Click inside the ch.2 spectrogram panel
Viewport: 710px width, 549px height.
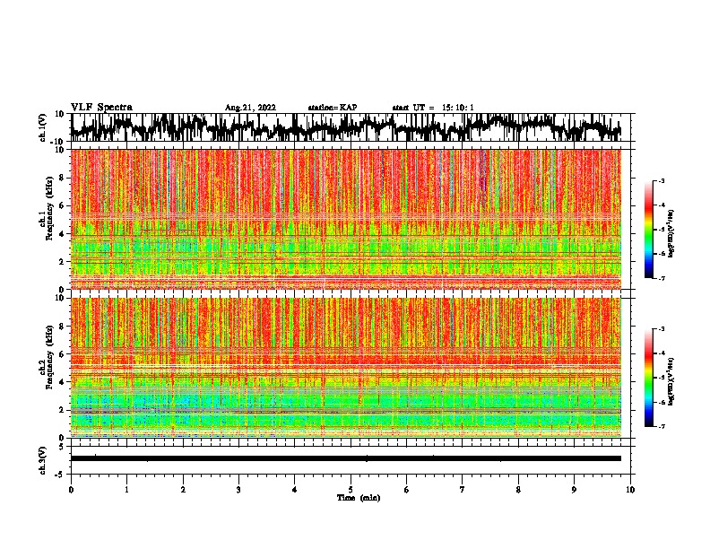point(346,368)
